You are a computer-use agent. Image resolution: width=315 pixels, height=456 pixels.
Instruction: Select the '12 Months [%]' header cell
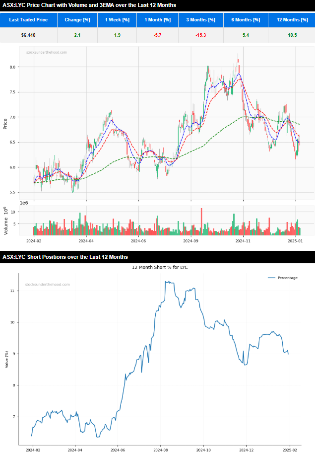point(292,20)
